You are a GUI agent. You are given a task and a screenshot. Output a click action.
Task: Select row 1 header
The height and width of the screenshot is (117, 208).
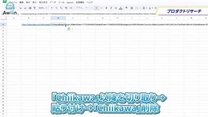tap(3, 21)
